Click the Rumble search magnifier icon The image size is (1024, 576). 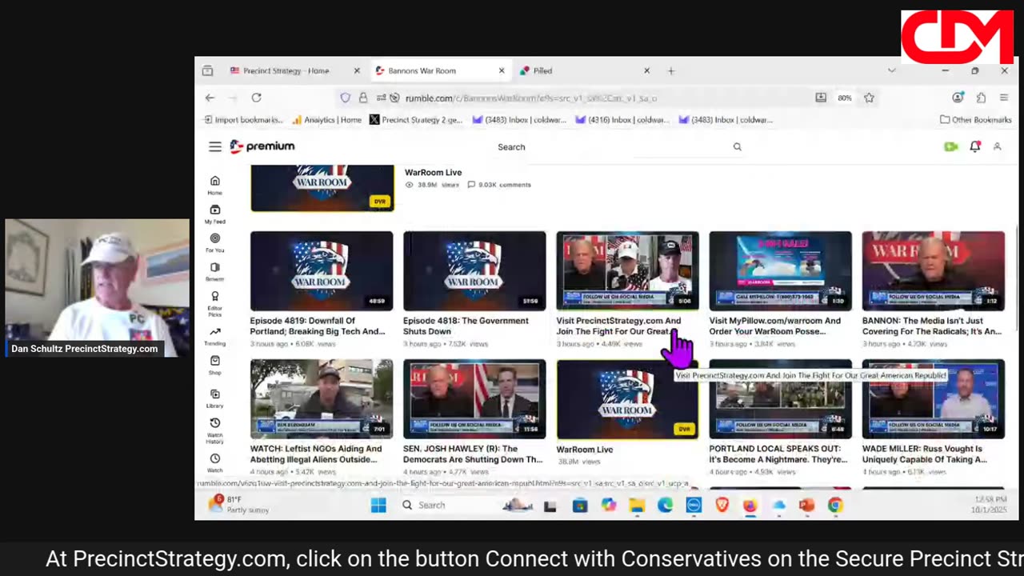point(737,147)
